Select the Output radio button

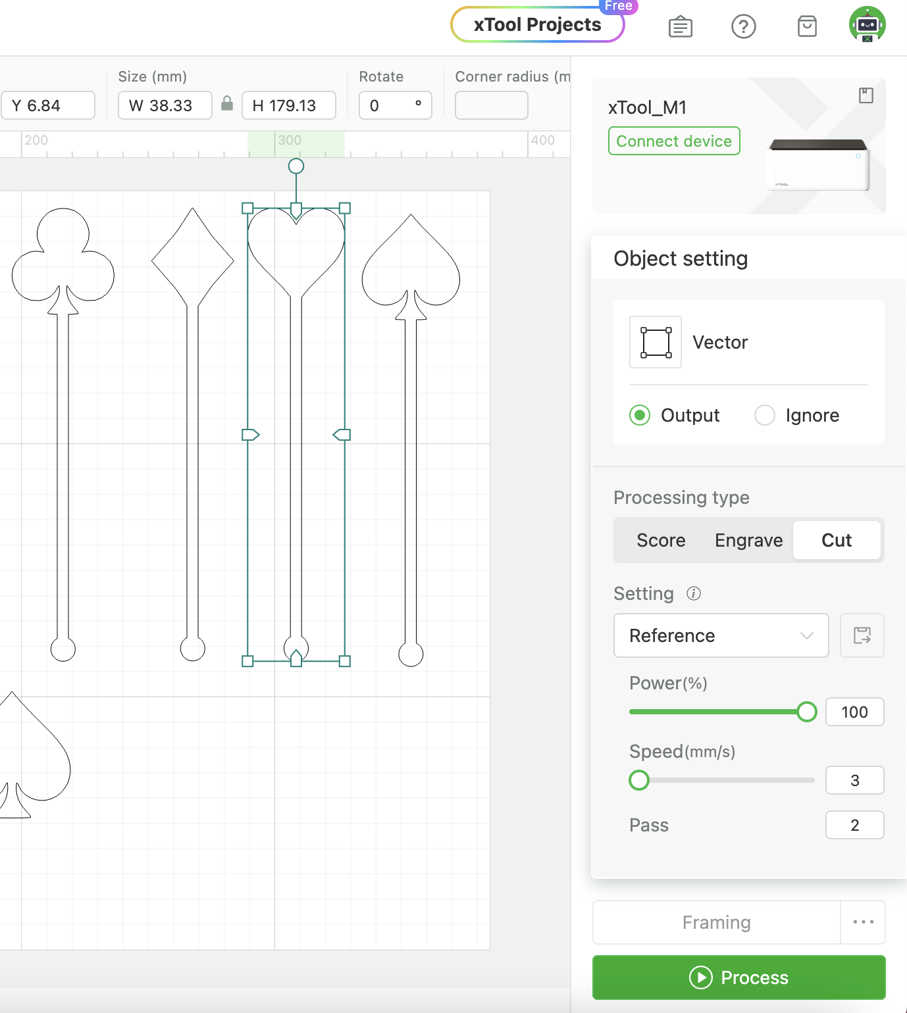639,415
